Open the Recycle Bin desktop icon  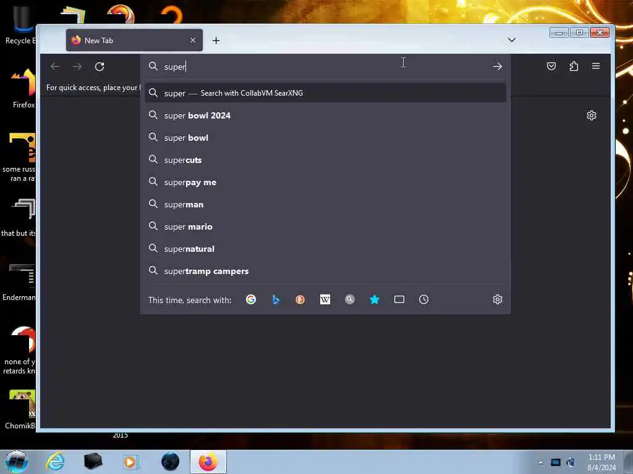19,26
